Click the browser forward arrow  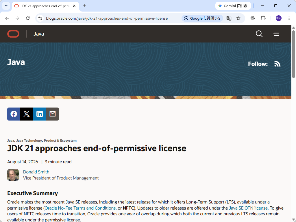pos(17,18)
